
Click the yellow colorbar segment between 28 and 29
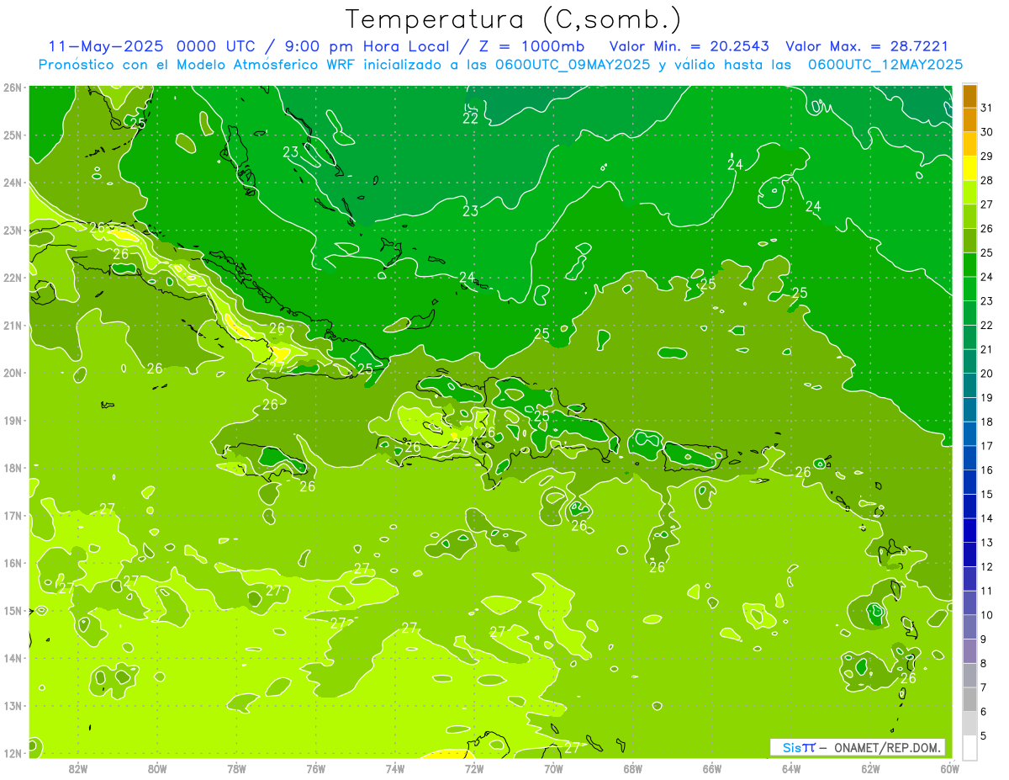[x=970, y=167]
